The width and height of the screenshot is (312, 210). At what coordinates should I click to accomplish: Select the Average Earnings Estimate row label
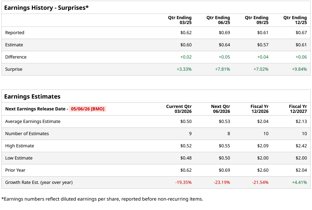[x=33, y=122]
